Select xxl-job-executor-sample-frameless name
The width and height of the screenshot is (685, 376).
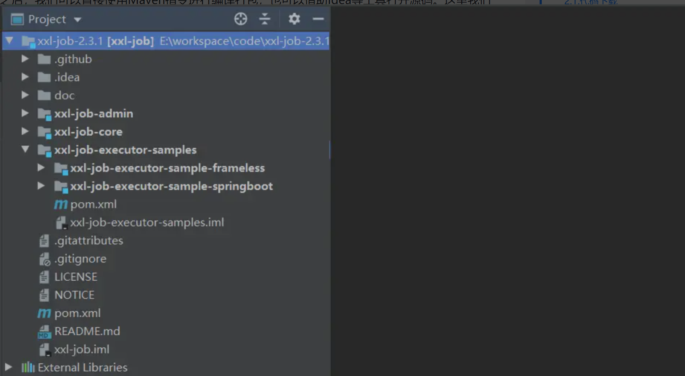tap(168, 168)
